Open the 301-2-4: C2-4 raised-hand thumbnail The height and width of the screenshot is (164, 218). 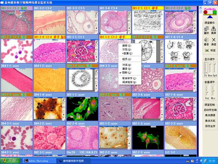point(50,51)
